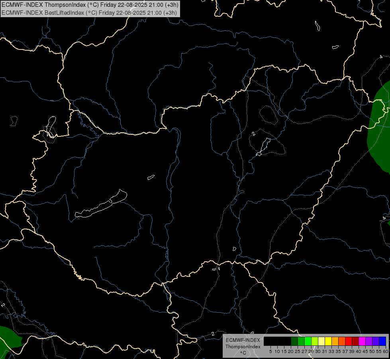Pick the pure yellow 31–33 legend swatch
Image resolution: width=390 pixels, height=359 pixels.
coord(328,341)
